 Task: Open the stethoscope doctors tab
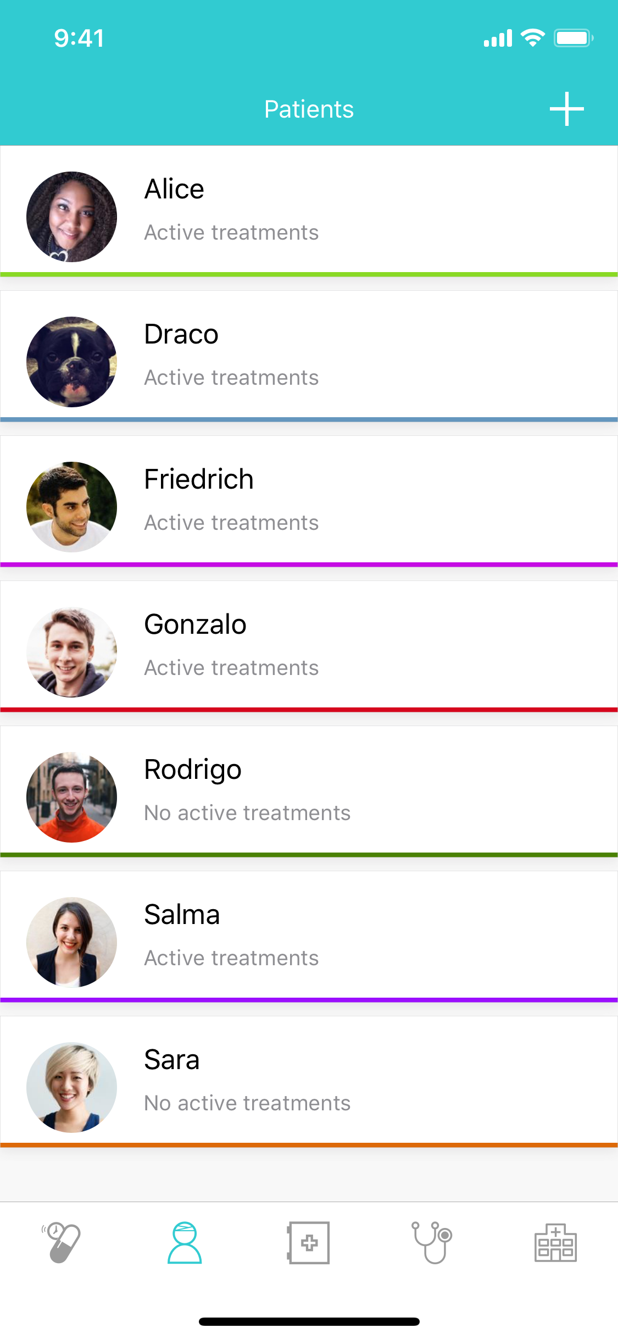[432, 1242]
